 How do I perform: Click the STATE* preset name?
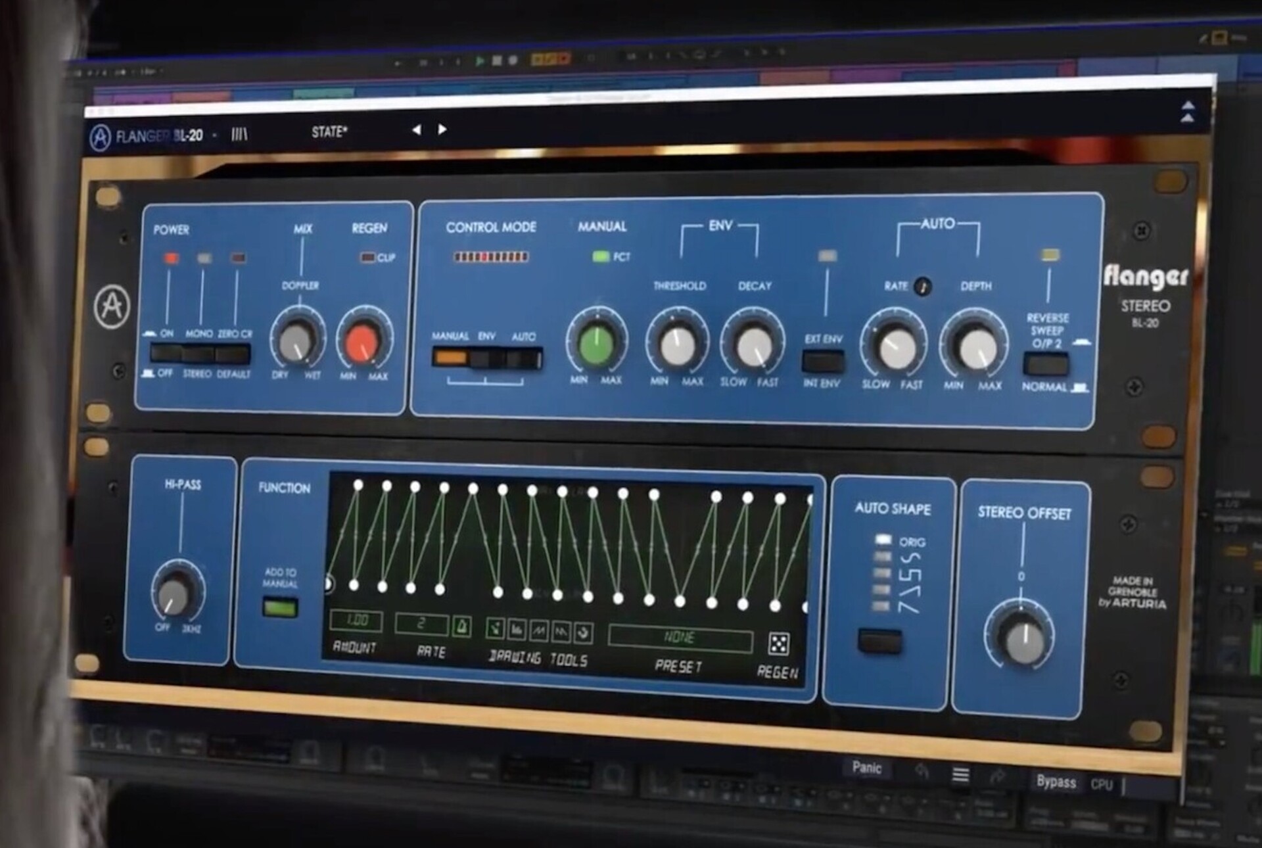click(x=329, y=132)
